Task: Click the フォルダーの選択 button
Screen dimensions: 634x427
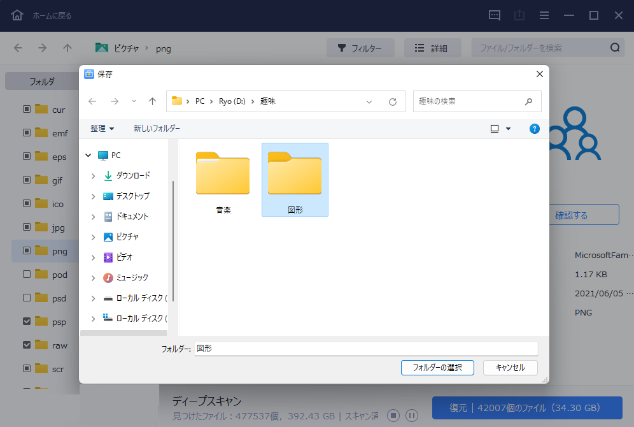Action: pos(437,368)
